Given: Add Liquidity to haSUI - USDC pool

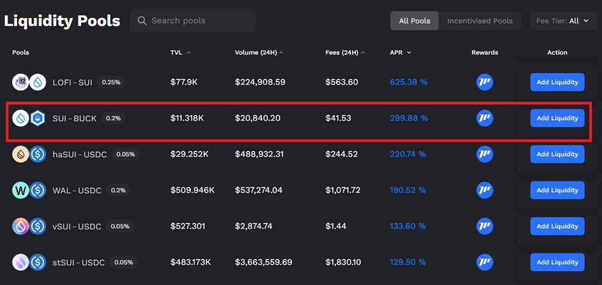Looking at the screenshot, I should (557, 154).
